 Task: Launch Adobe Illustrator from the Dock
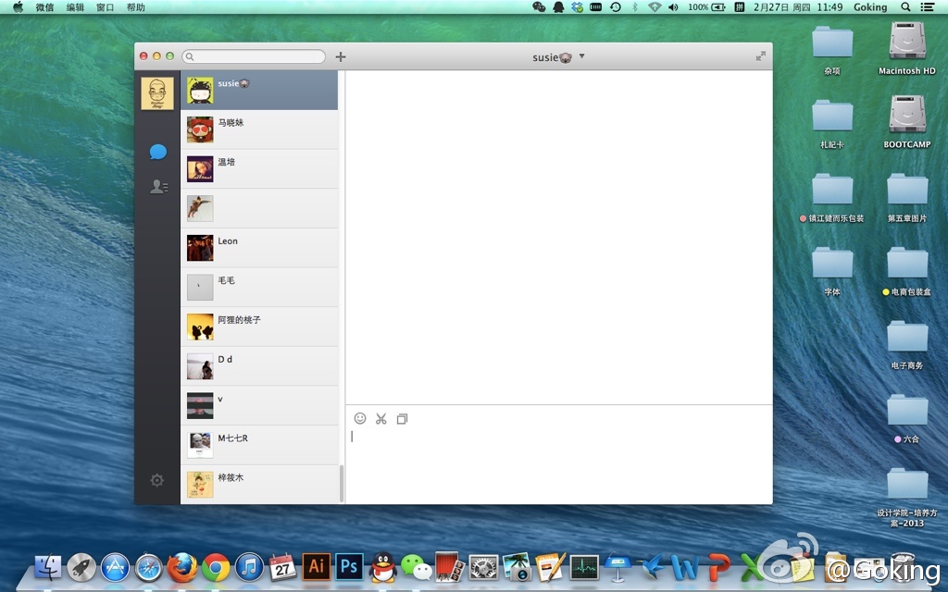pos(317,567)
